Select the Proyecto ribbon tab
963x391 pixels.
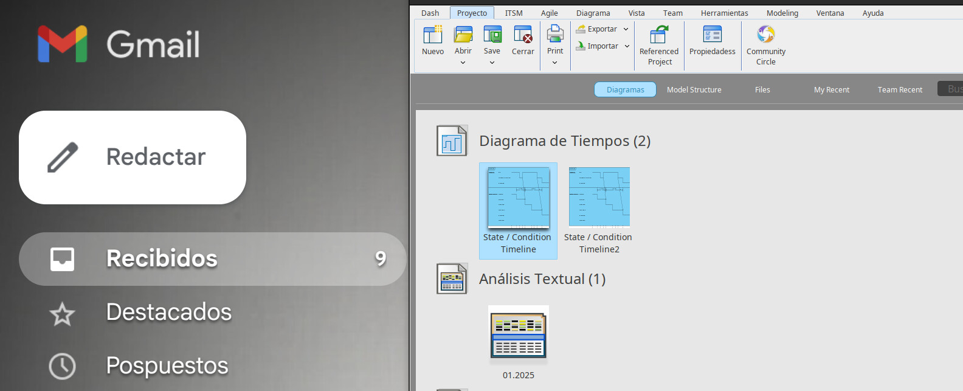coord(472,13)
